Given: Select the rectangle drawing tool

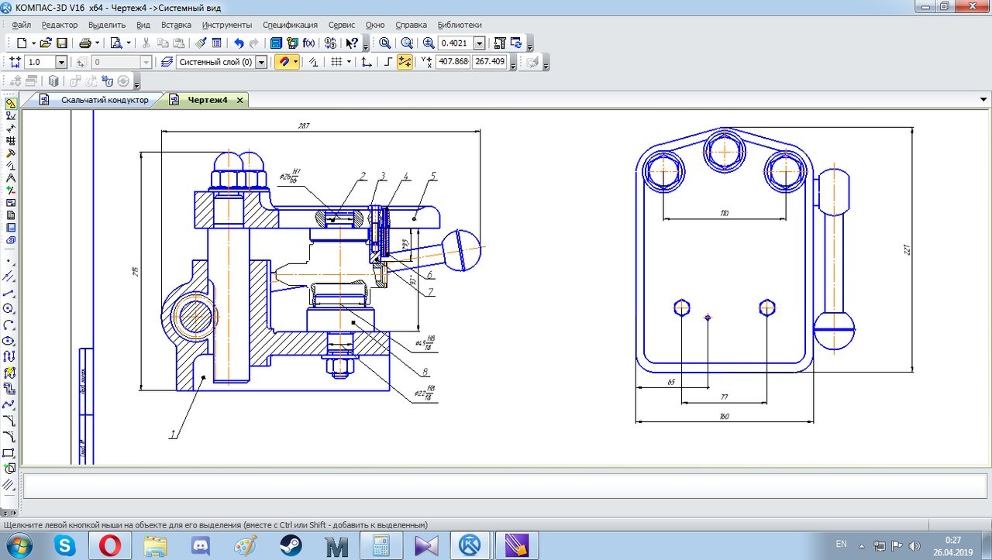Looking at the screenshot, I should tap(9, 453).
